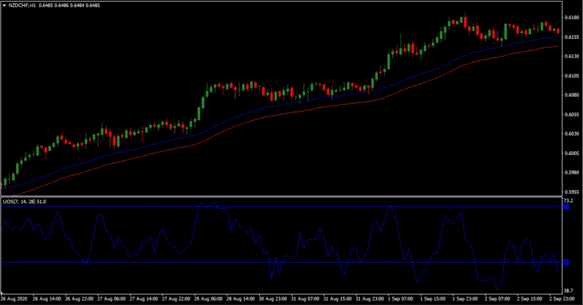583x305 pixels.
Task: Select the lower blue level tag in UOS panel
Action: (566, 262)
